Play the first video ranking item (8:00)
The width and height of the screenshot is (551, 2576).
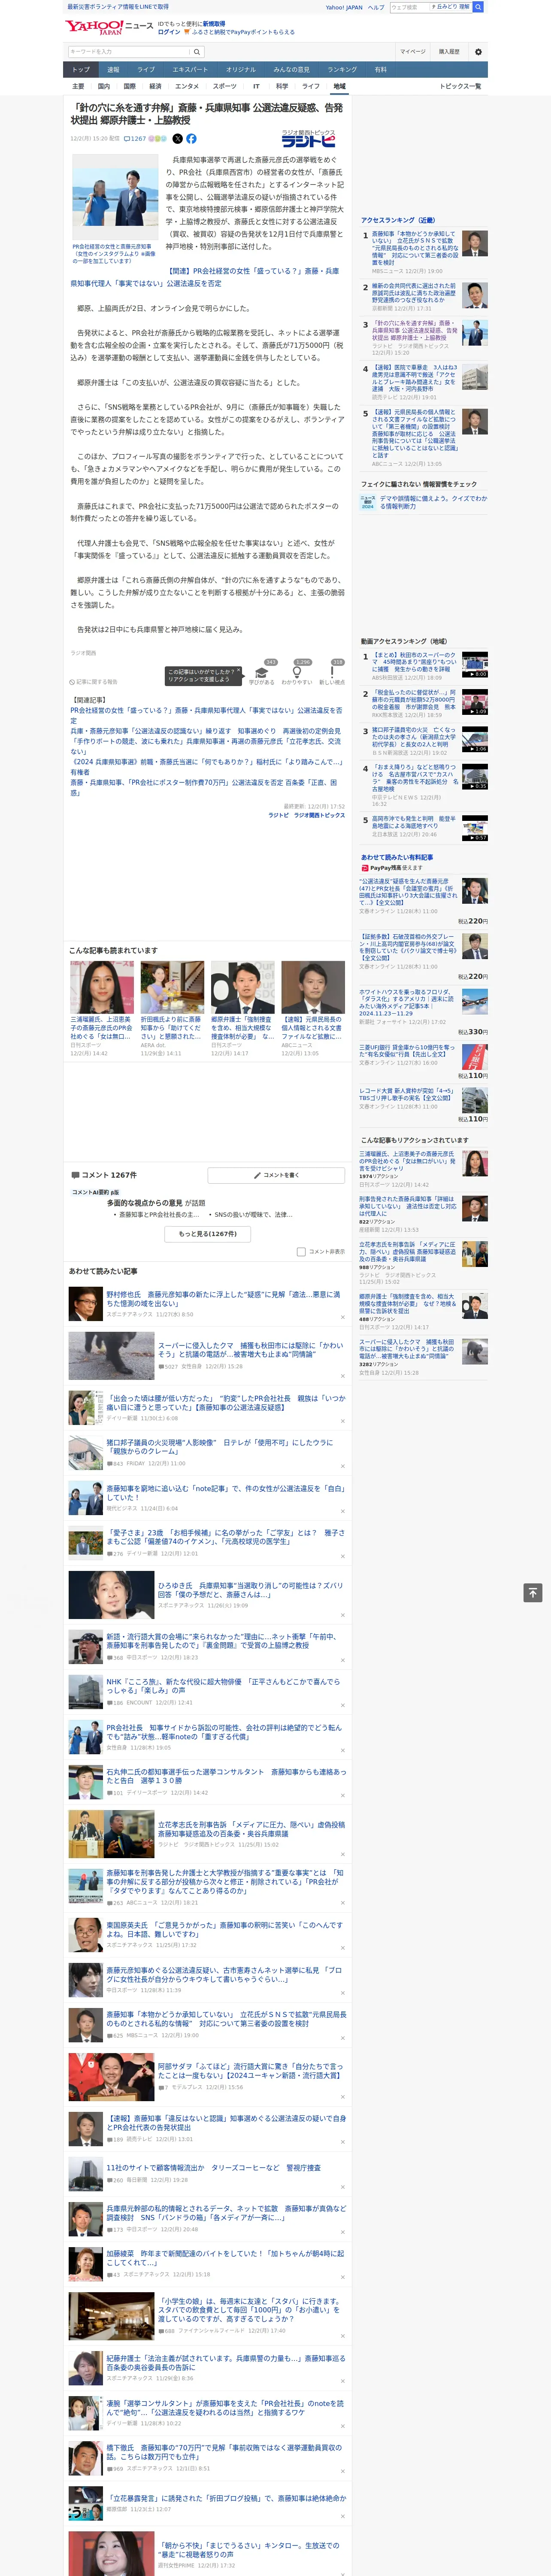coord(475,664)
